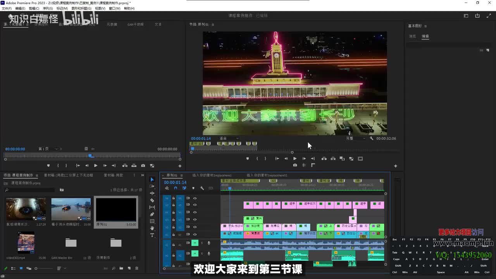The height and width of the screenshot is (279, 496).
Task: Play the sequence in Program monitor
Action: [x=295, y=158]
